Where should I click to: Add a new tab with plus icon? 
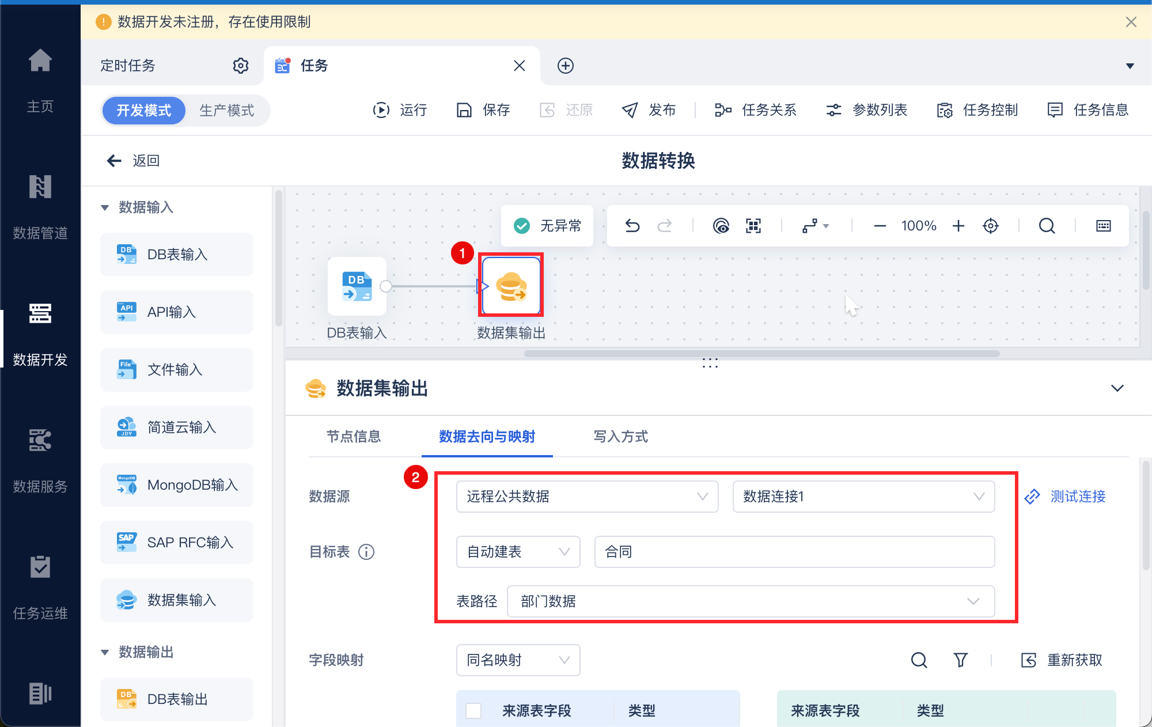(x=566, y=66)
